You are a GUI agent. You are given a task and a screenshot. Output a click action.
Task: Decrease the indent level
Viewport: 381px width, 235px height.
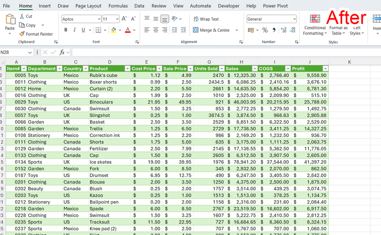coord(175,30)
